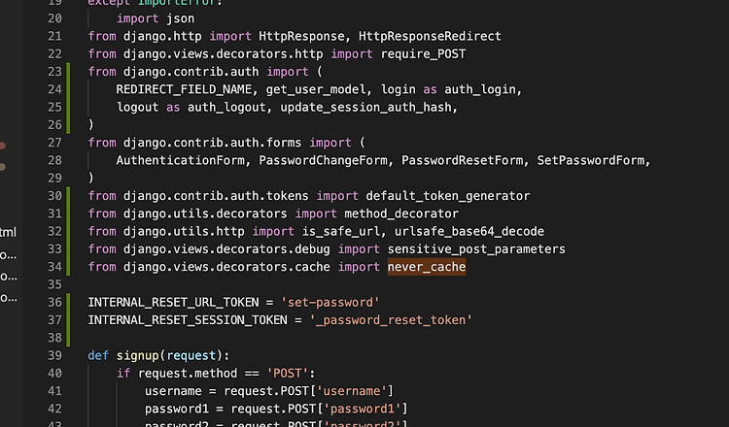Click the closing parenthesis on line 26
729x427 pixels.
[x=90, y=125]
